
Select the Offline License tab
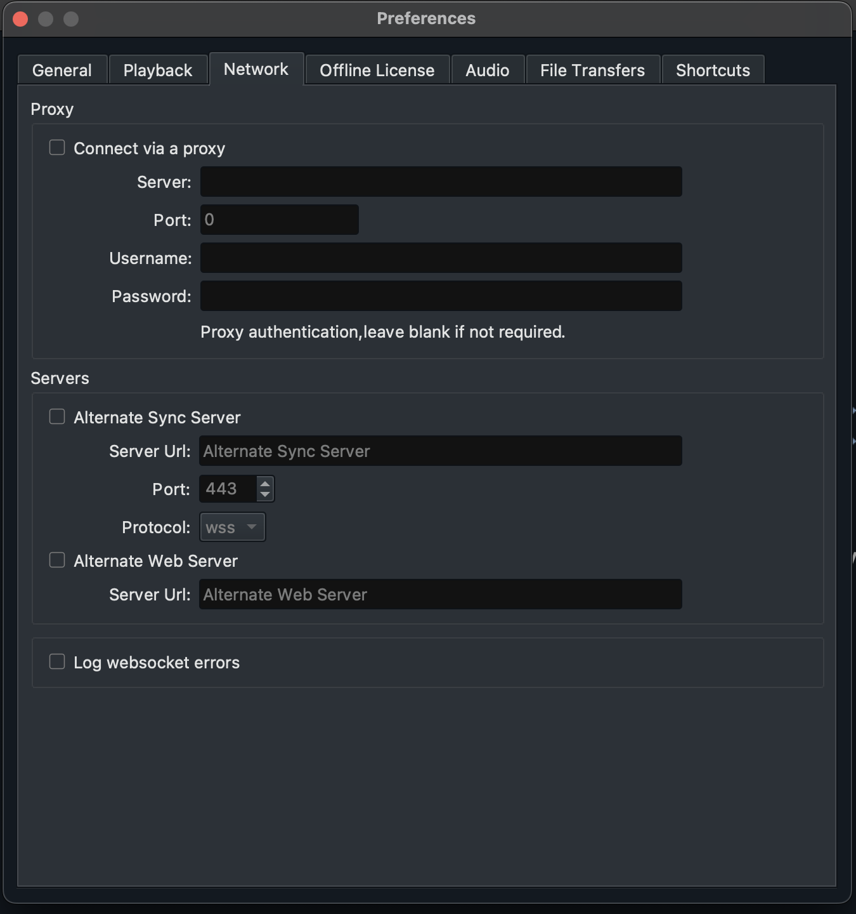pyautogui.click(x=377, y=70)
